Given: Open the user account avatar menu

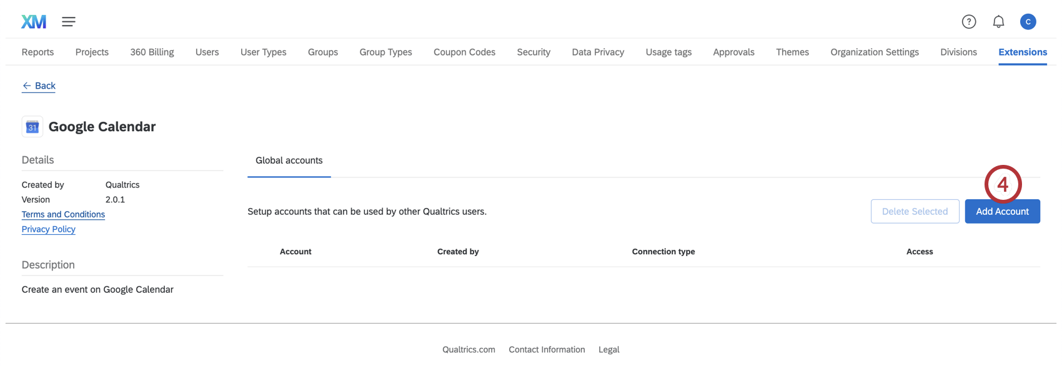Looking at the screenshot, I should [1028, 22].
